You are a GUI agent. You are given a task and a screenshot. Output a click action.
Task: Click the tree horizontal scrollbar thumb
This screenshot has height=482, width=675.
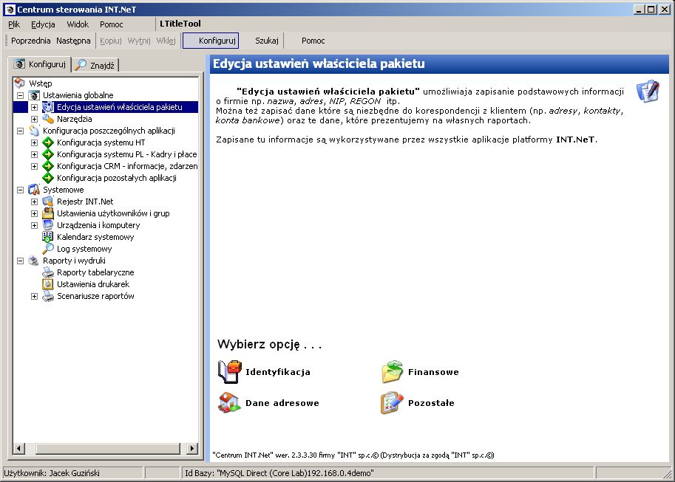click(x=107, y=449)
